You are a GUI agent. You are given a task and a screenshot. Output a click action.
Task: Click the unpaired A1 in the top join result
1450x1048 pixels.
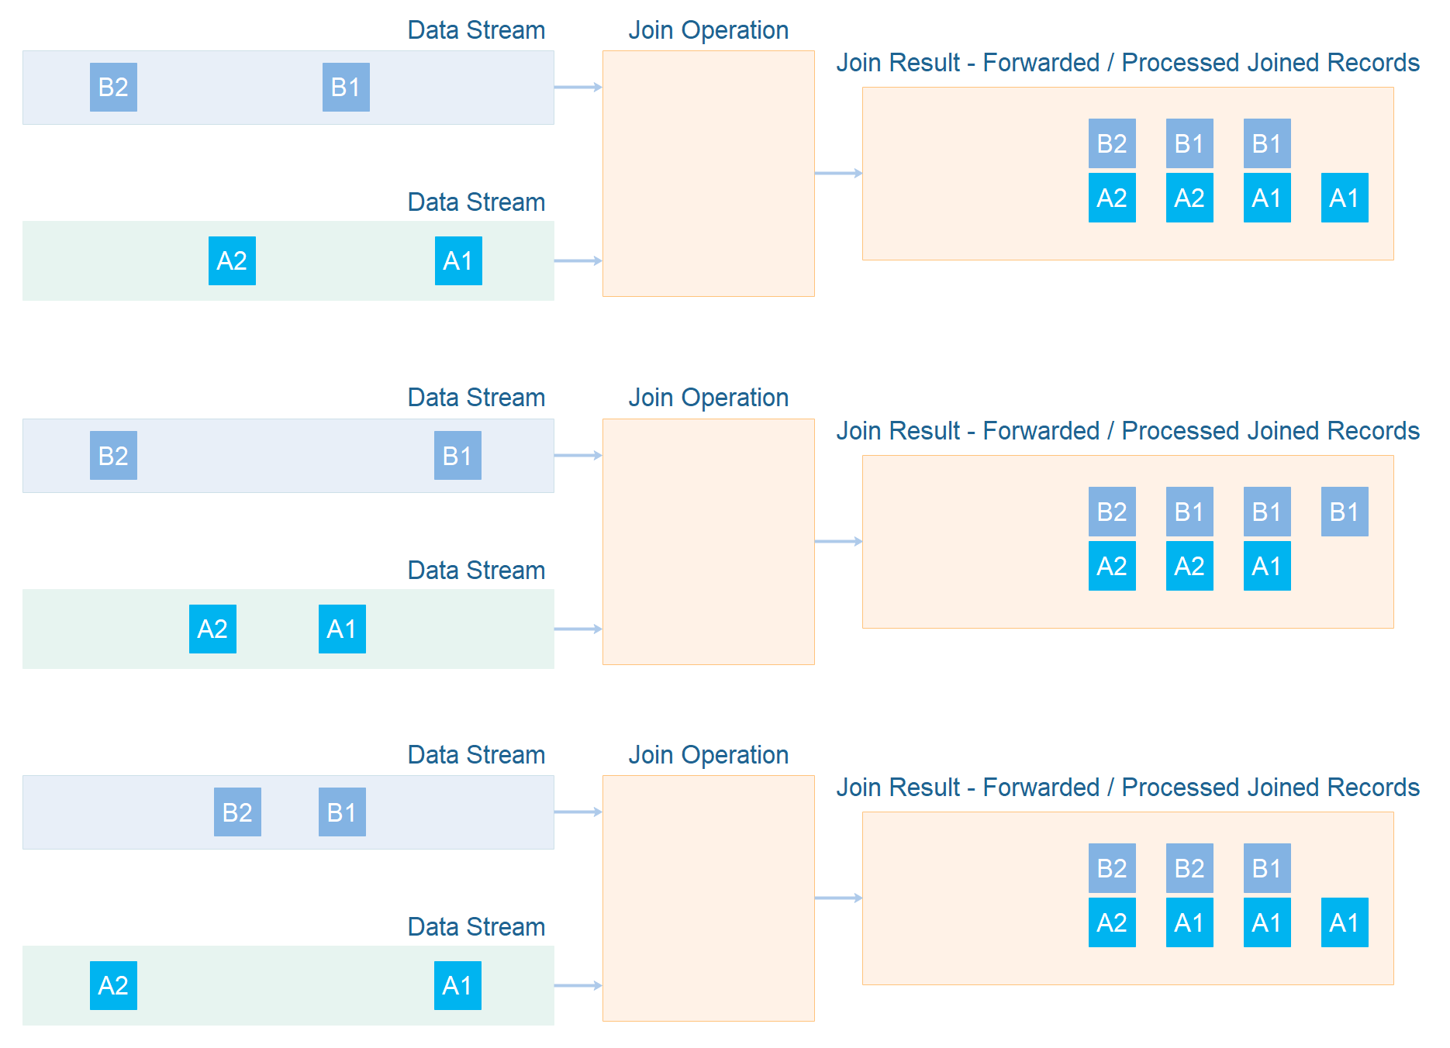[x=1345, y=198]
